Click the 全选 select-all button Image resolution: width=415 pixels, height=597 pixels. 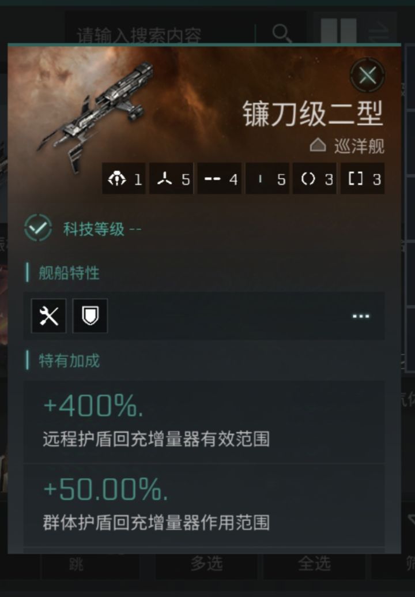[314, 564]
